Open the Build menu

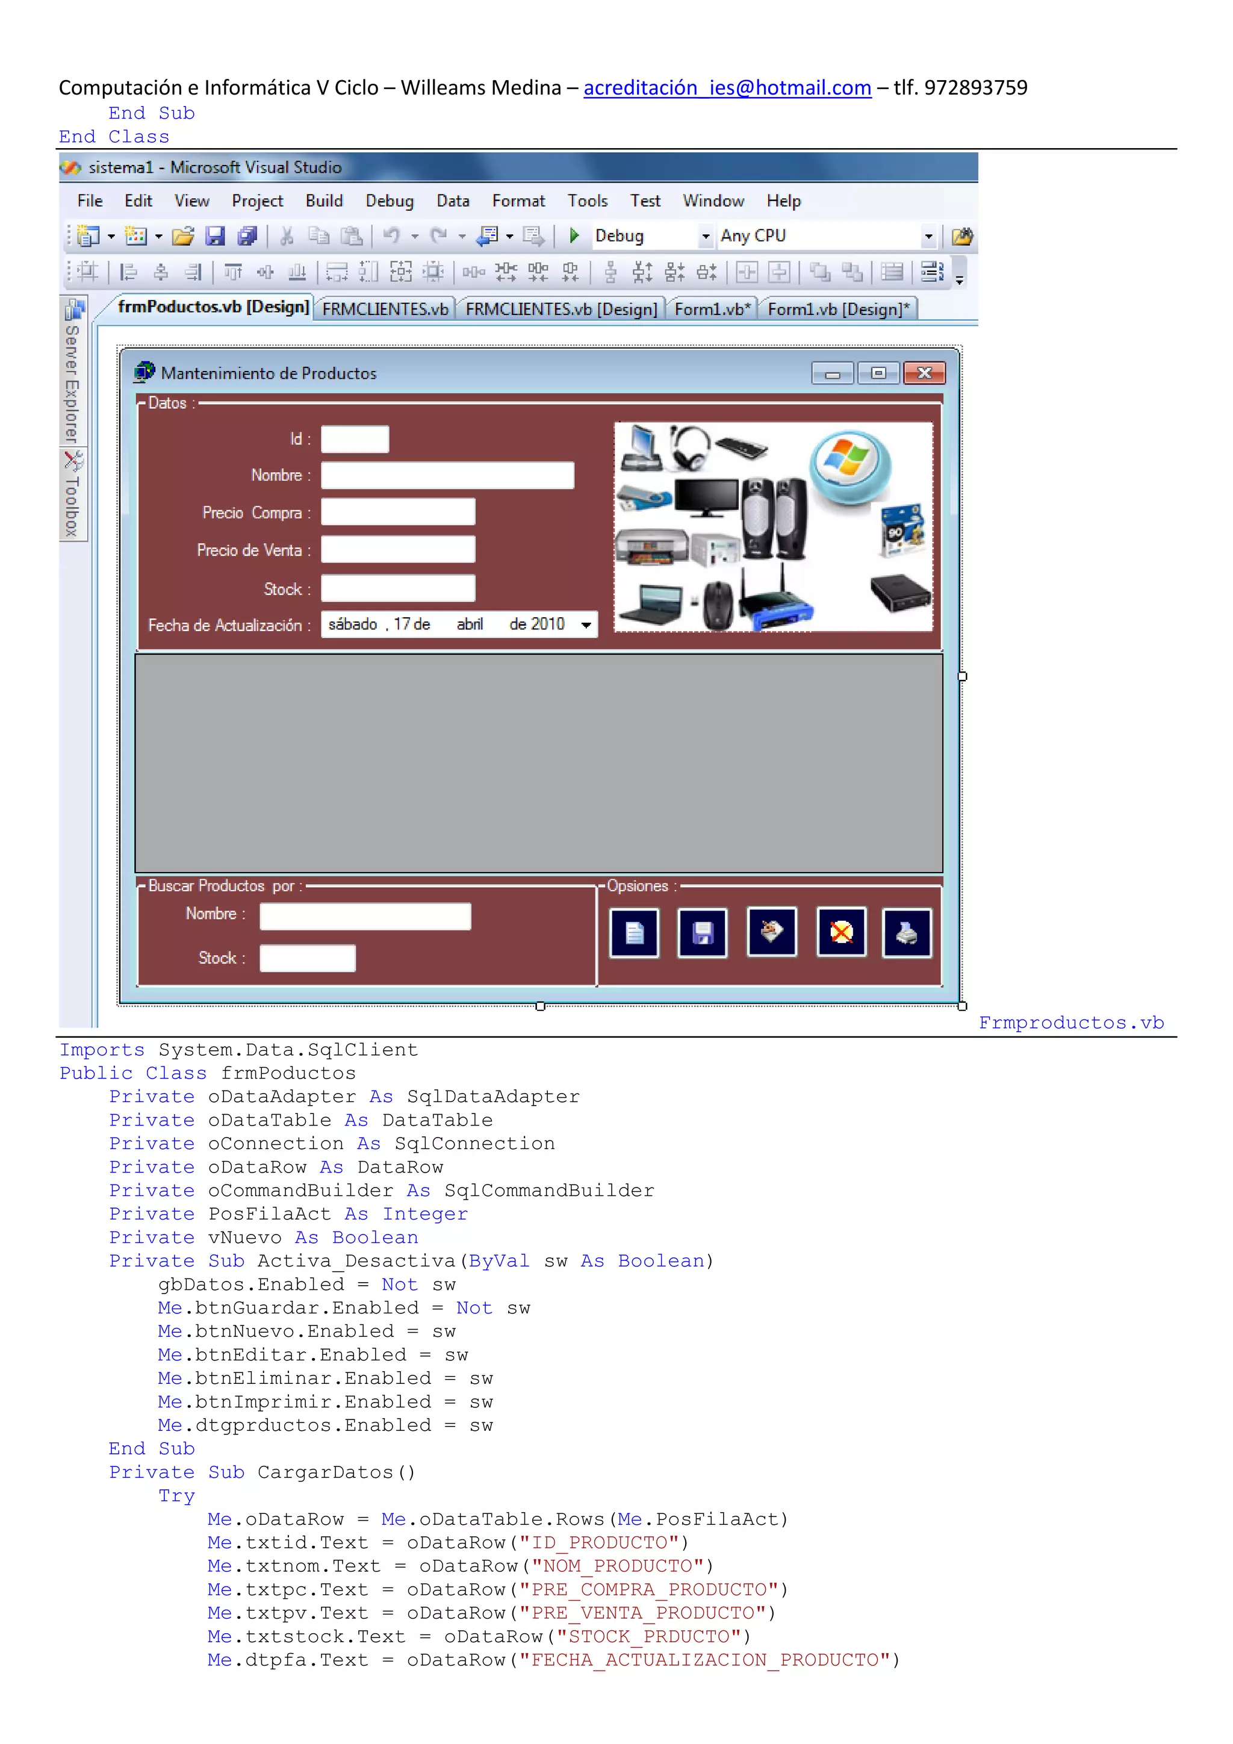[x=324, y=201]
